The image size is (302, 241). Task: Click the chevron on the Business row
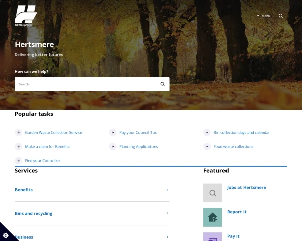pos(168,237)
